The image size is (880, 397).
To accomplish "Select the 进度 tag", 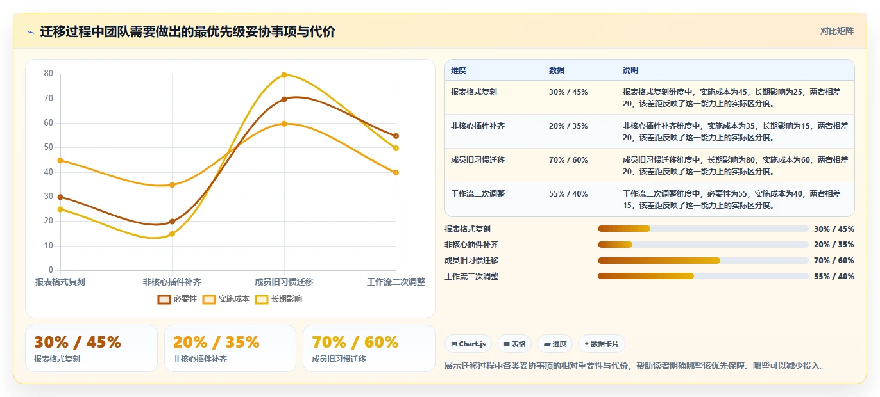I will 555,344.
